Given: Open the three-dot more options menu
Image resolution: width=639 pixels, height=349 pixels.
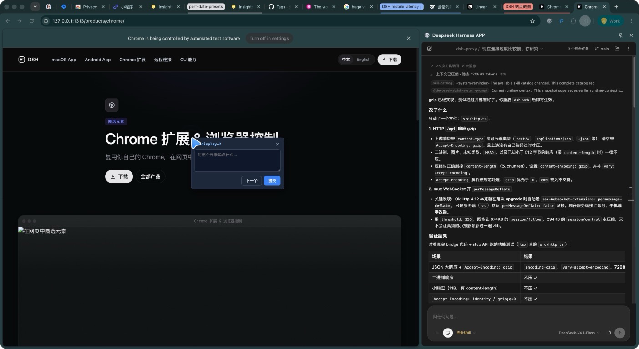Looking at the screenshot, I should tap(629, 49).
